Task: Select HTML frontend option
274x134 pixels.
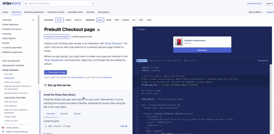Action: coord(59,20)
